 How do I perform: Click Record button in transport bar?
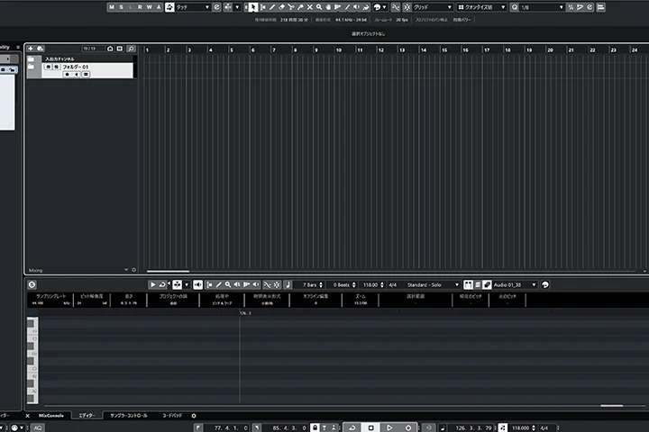click(x=408, y=427)
